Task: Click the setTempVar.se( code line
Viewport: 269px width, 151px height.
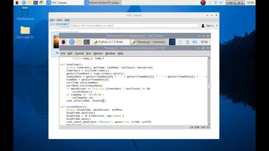Action: coord(83,98)
